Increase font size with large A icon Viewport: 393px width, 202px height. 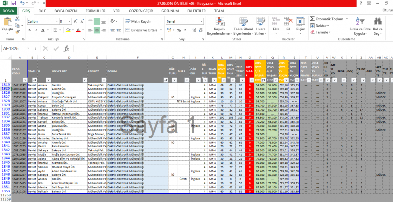point(76,21)
